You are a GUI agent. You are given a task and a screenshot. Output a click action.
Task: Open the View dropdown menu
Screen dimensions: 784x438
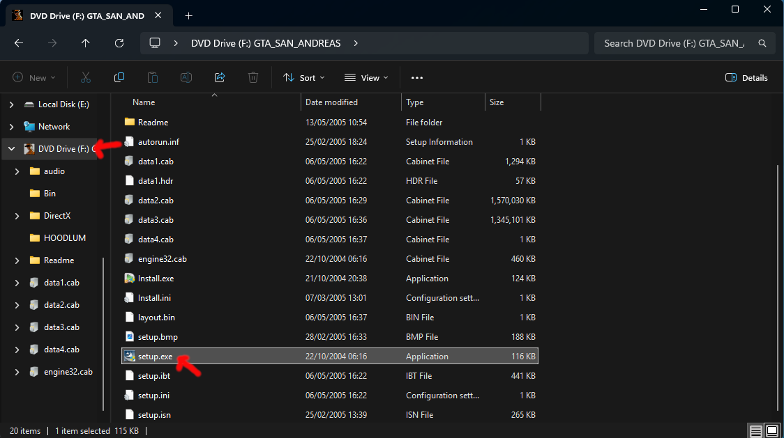pyautogui.click(x=366, y=77)
